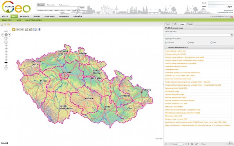Open the DOKUMENTY menu item
The image size is (234, 146).
tap(64, 16)
